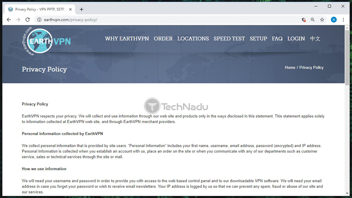Screen dimensions: 352x198
Task: Open the FAQ navigation item
Action: [x=277, y=39]
